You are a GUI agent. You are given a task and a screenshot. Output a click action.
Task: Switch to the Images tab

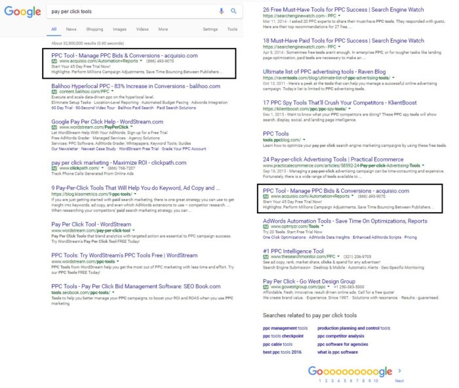point(120,30)
